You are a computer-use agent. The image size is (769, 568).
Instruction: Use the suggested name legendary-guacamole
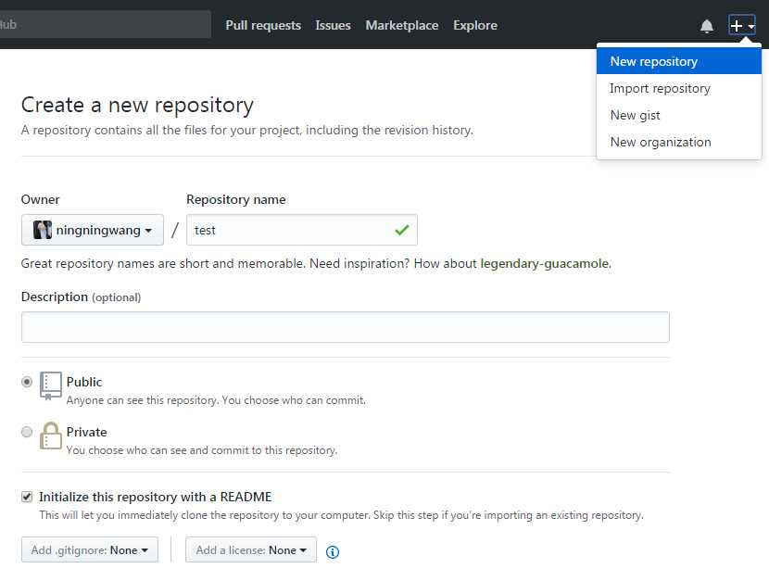click(x=545, y=263)
